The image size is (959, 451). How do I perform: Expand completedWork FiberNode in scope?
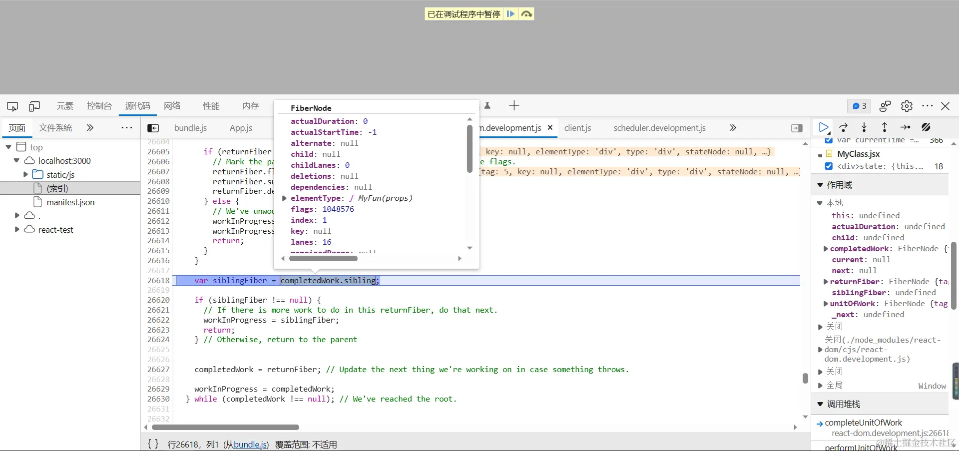826,249
